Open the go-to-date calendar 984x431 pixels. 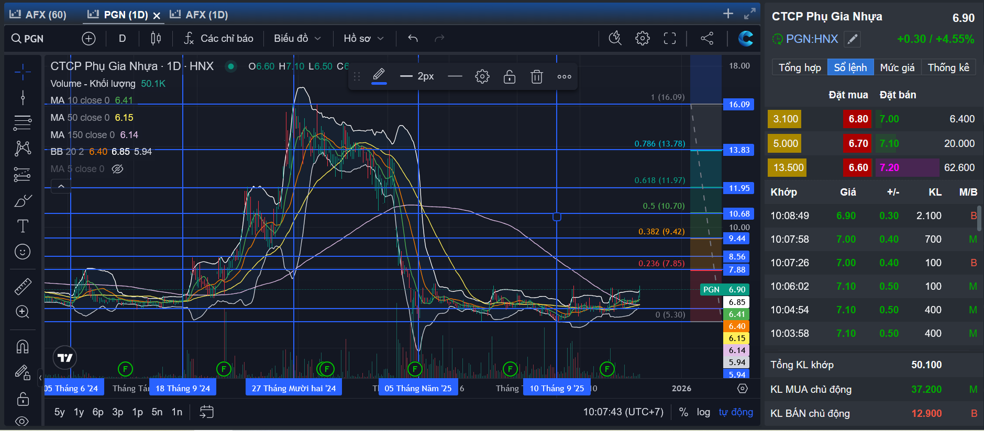[x=207, y=412]
